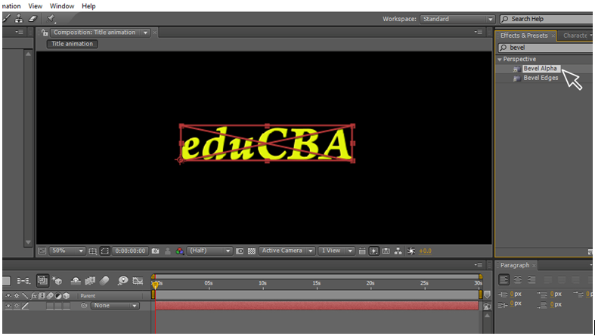Center align paragraph text
The width and height of the screenshot is (595, 336).
point(518,279)
